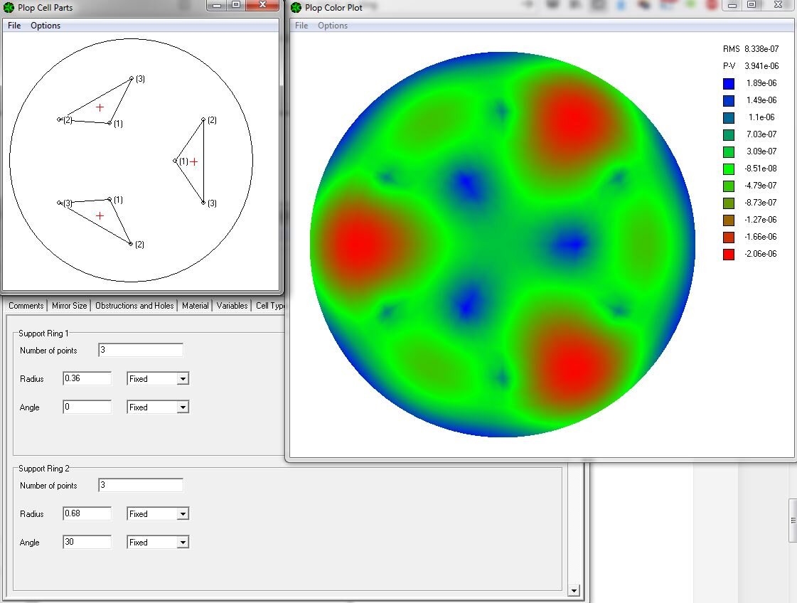Image resolution: width=797 pixels, height=603 pixels.
Task: Minimize the Plop Cell Parts window
Action: pos(217,5)
